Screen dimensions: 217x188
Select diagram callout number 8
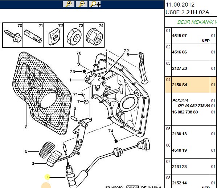(128, 55)
